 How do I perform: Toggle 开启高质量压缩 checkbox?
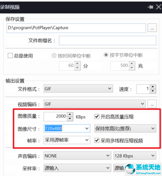(97, 117)
